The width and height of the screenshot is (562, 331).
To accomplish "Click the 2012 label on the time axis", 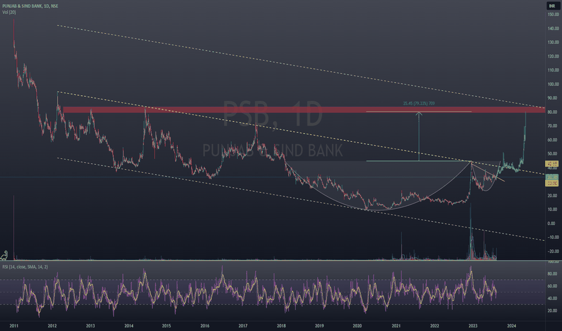I will 52,326.
